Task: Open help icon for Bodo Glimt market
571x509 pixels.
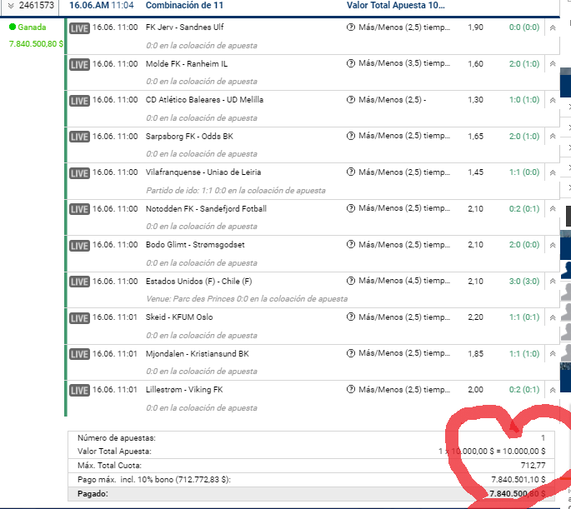Action: (351, 244)
